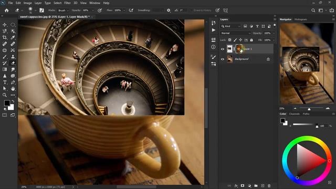
Task: Open the search icon at top right
Action: [313, 10]
